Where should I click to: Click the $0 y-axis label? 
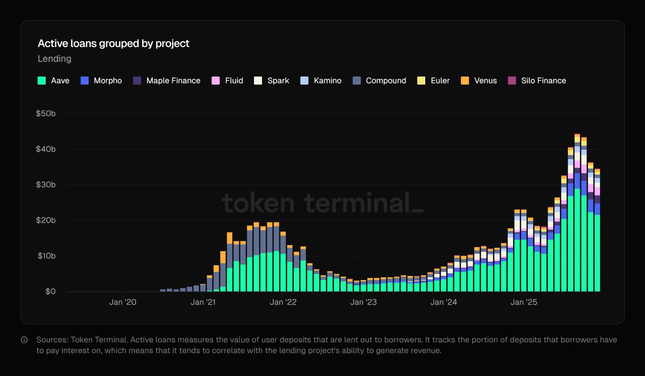click(50, 291)
